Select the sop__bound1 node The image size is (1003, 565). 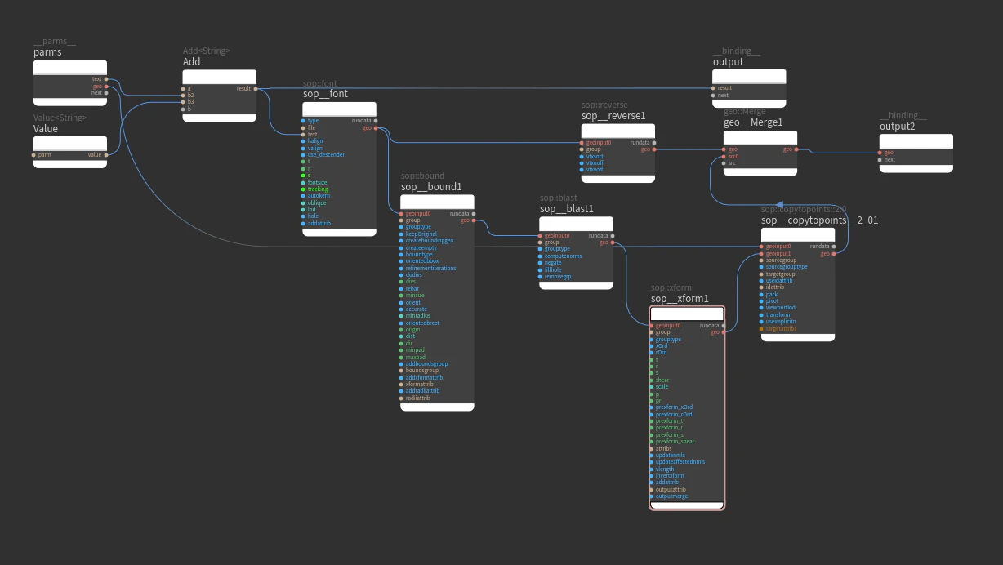437,302
